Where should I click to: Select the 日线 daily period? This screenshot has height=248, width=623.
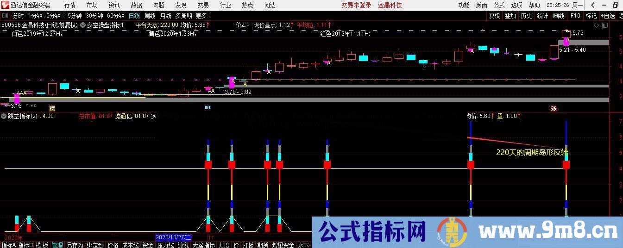coord(134,16)
